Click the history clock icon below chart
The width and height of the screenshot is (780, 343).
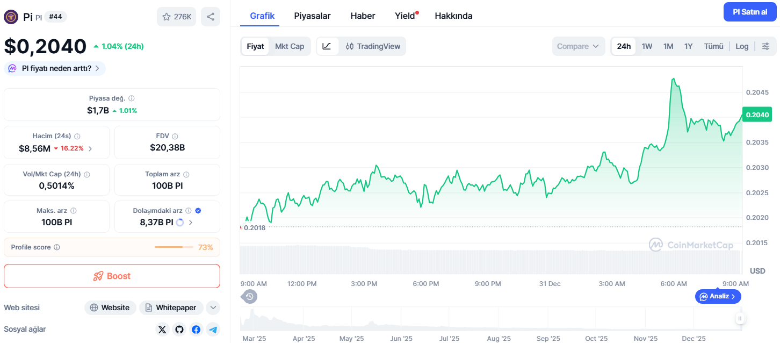250,296
